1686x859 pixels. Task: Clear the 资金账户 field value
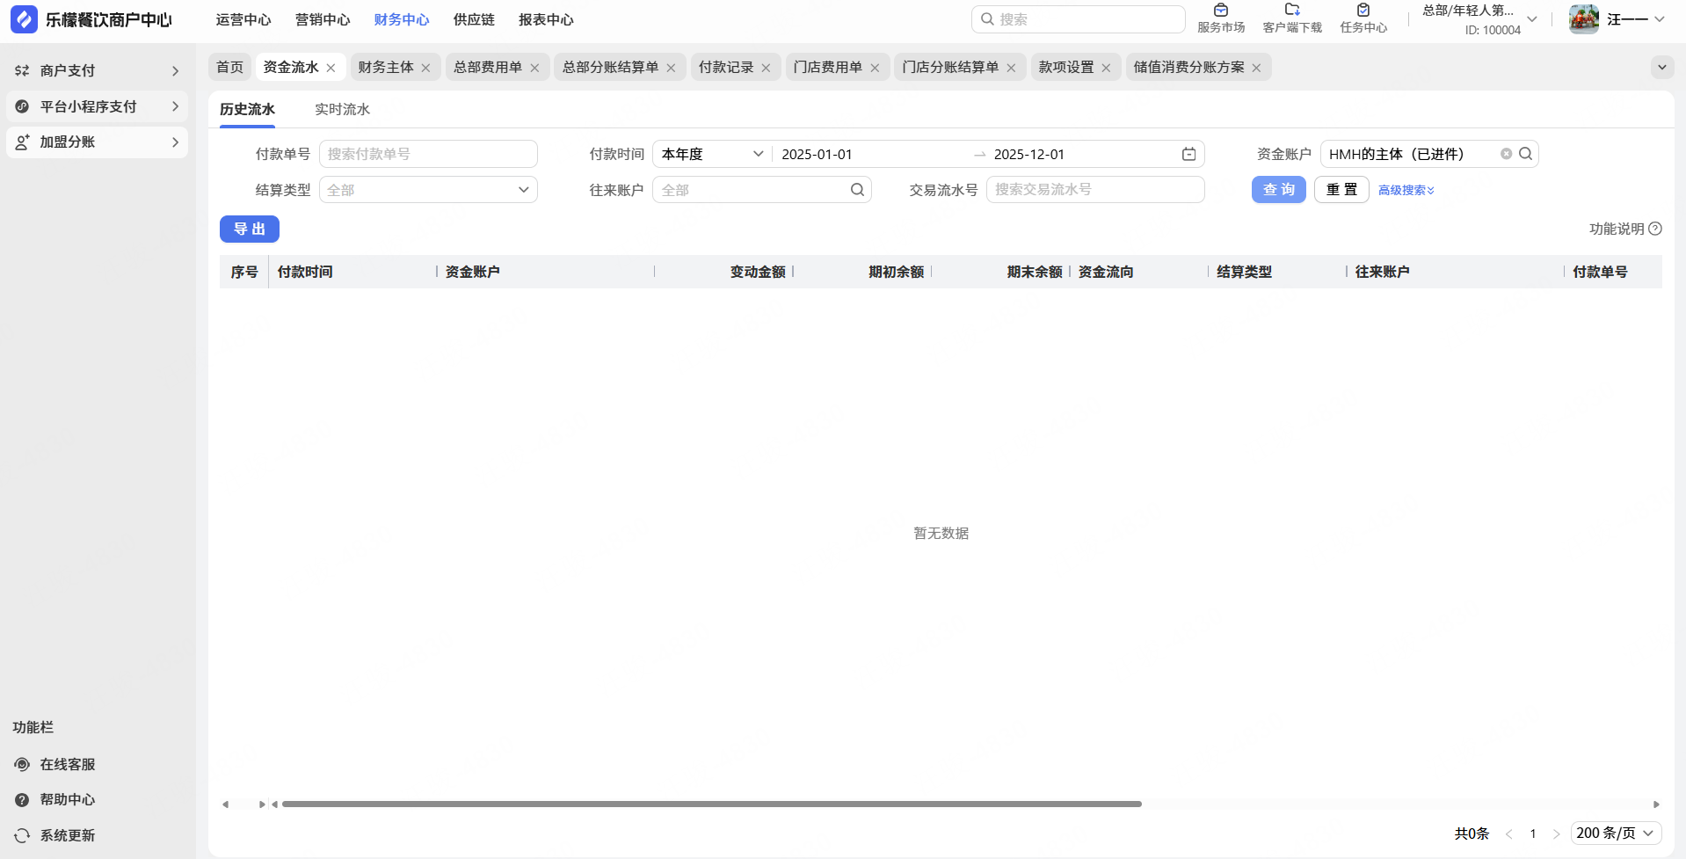1506,154
